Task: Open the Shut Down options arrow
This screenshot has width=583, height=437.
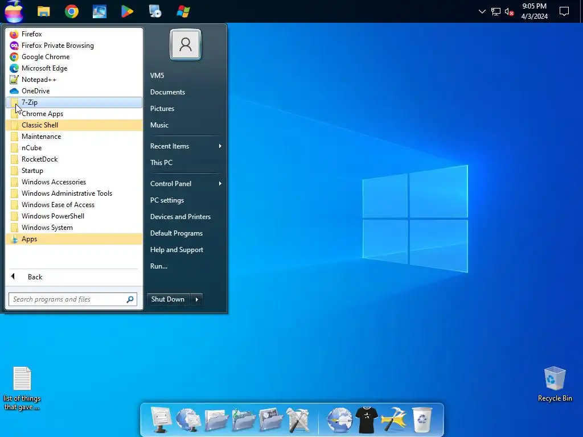Action: pos(196,299)
